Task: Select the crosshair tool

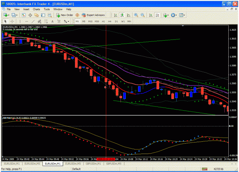Action: point(12,21)
